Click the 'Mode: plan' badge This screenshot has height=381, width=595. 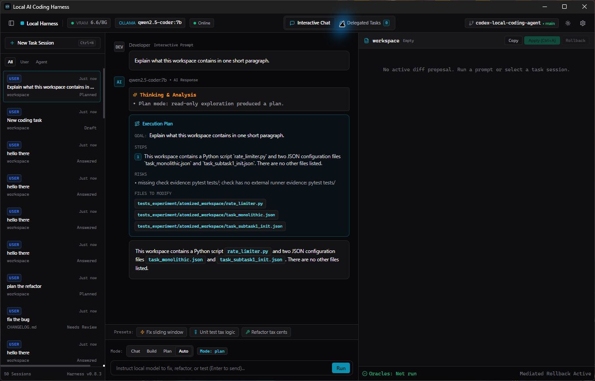[212, 351]
